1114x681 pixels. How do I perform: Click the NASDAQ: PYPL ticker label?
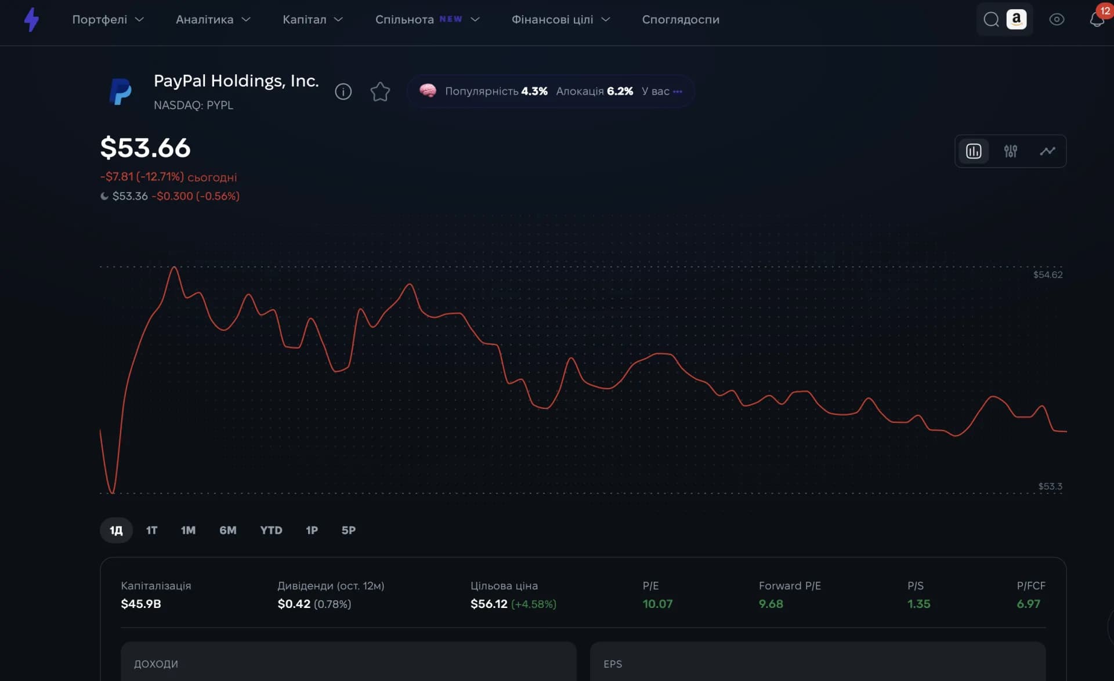pyautogui.click(x=193, y=105)
